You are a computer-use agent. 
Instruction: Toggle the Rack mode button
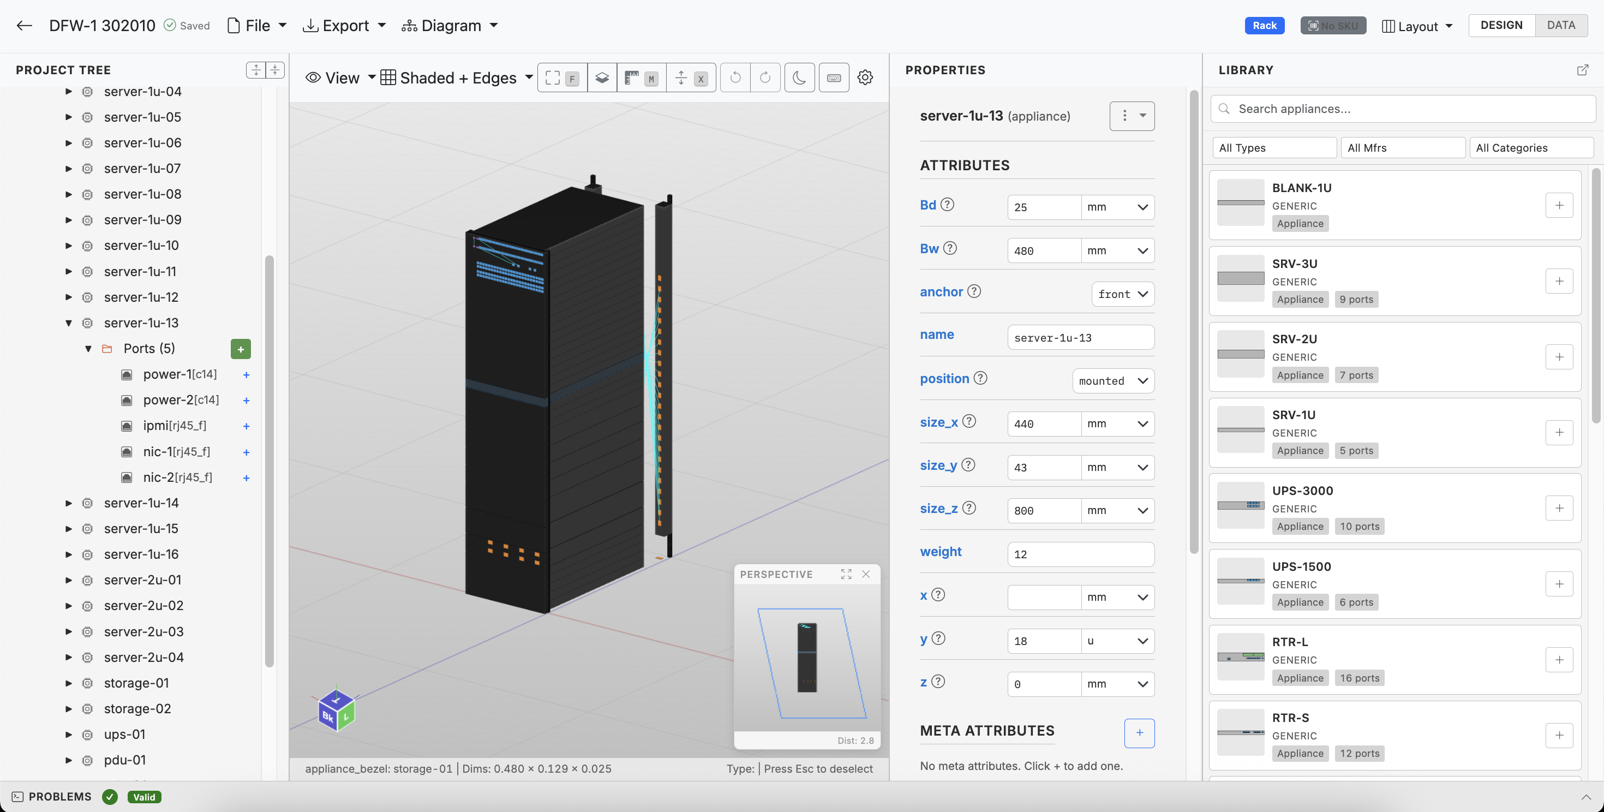pyautogui.click(x=1264, y=26)
